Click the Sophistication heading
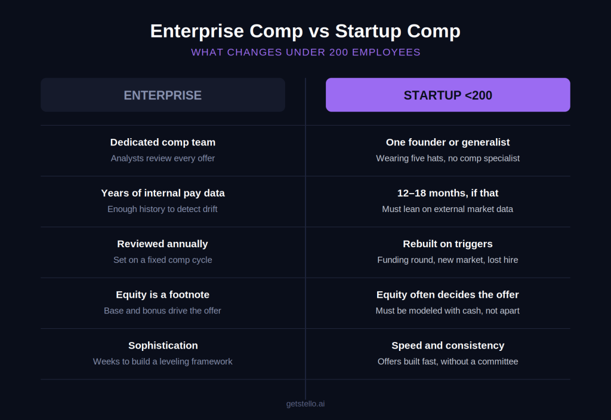Image resolution: width=611 pixels, height=420 pixels. 163,346
